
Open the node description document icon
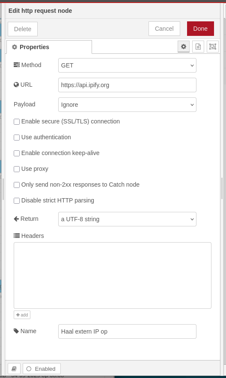198,47
